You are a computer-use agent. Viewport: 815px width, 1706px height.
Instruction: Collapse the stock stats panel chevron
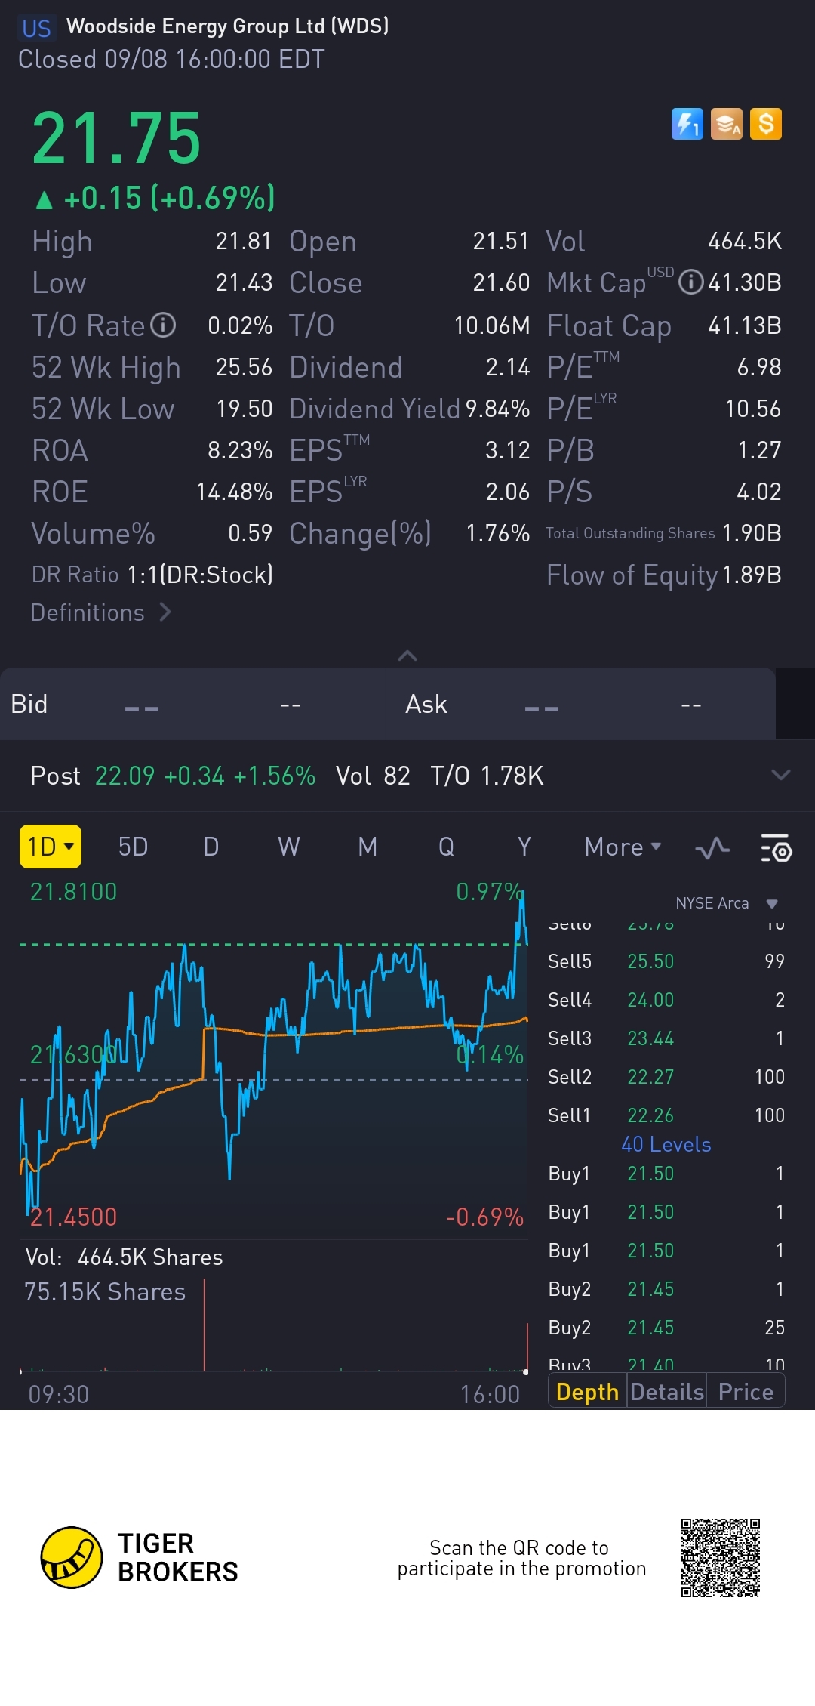407,656
